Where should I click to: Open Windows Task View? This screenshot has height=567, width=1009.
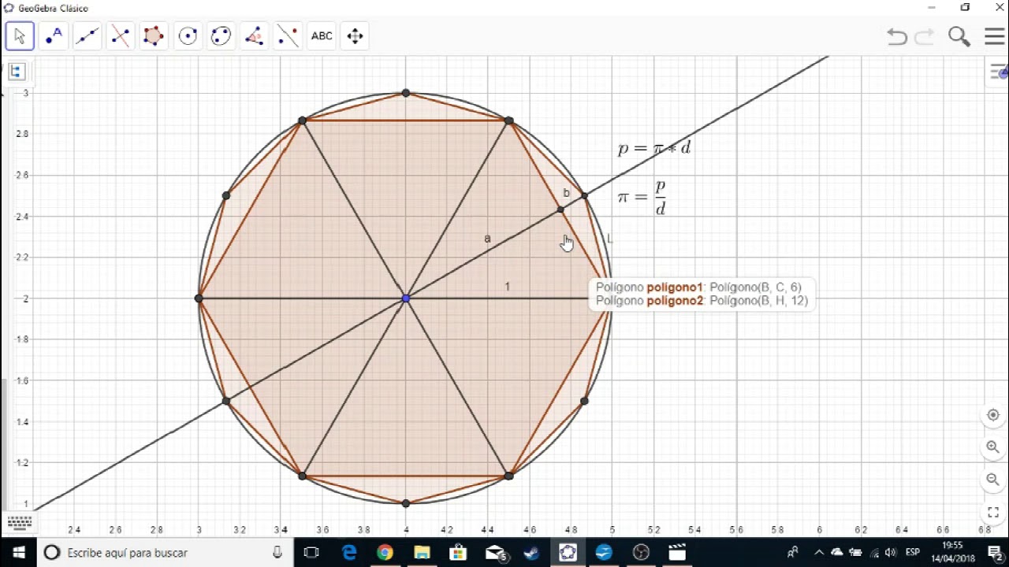coord(311,553)
